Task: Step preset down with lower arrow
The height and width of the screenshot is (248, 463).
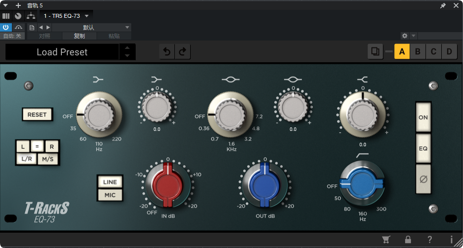Action: pos(127,56)
